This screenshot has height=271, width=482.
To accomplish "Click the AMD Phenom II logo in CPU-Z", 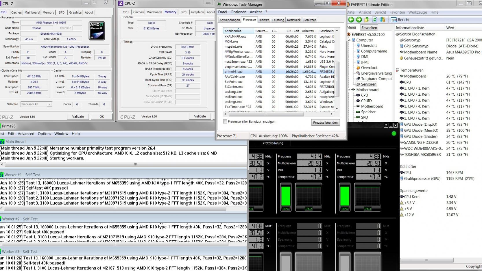I will click(x=97, y=31).
